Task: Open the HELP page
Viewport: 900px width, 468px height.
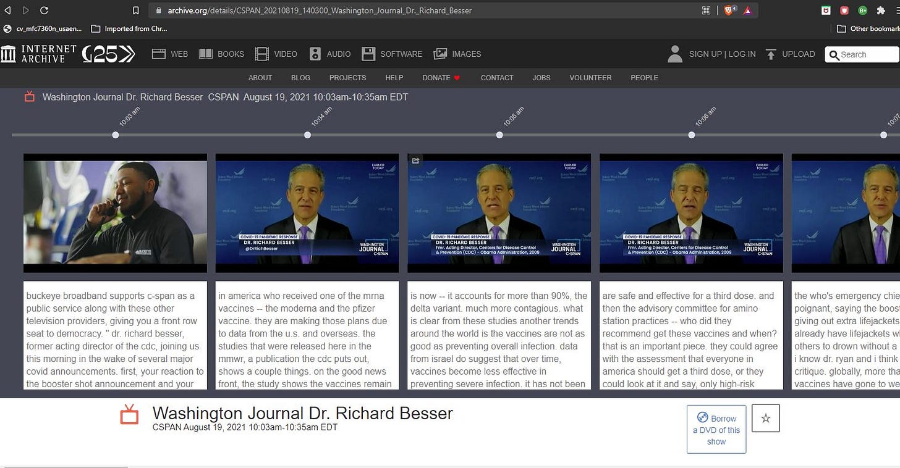Action: point(394,78)
